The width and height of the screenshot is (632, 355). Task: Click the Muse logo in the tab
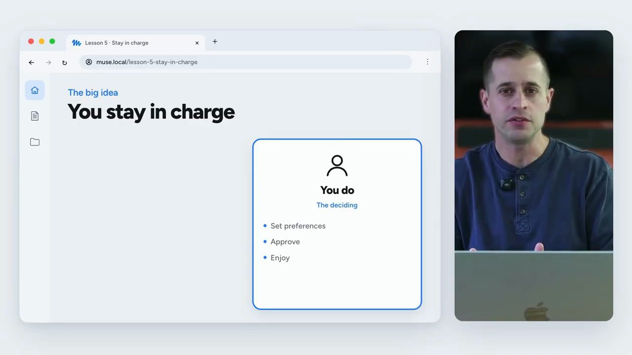coord(77,43)
